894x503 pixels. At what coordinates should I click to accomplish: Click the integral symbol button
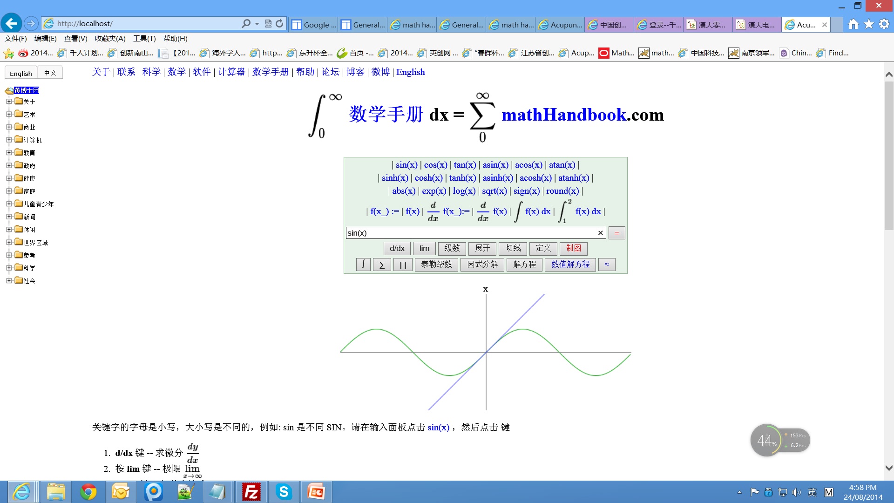pyautogui.click(x=363, y=265)
